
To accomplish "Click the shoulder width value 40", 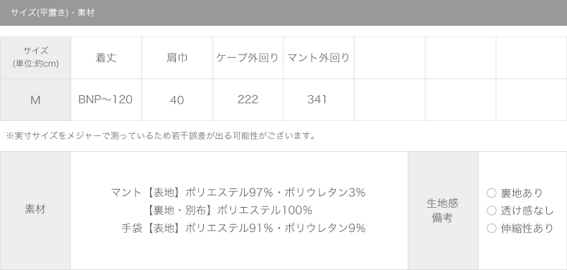I will click(x=177, y=100).
